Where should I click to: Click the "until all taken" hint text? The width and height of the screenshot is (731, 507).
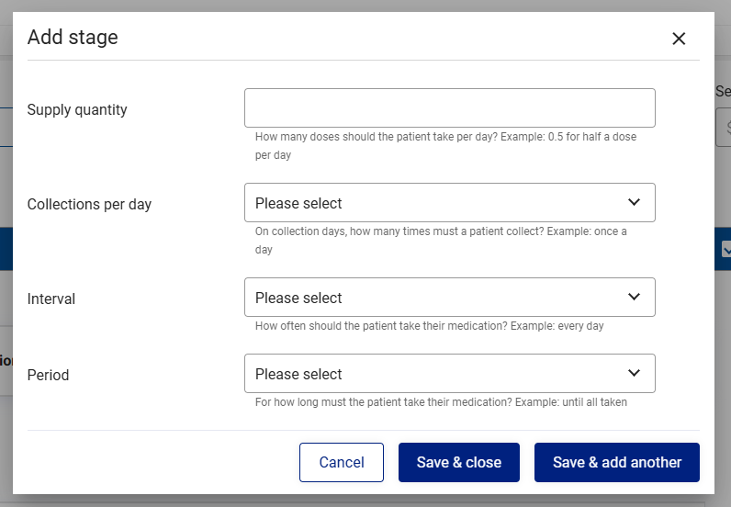coord(441,402)
